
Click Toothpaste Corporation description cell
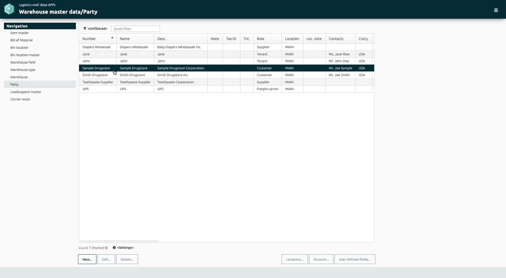pos(181,82)
